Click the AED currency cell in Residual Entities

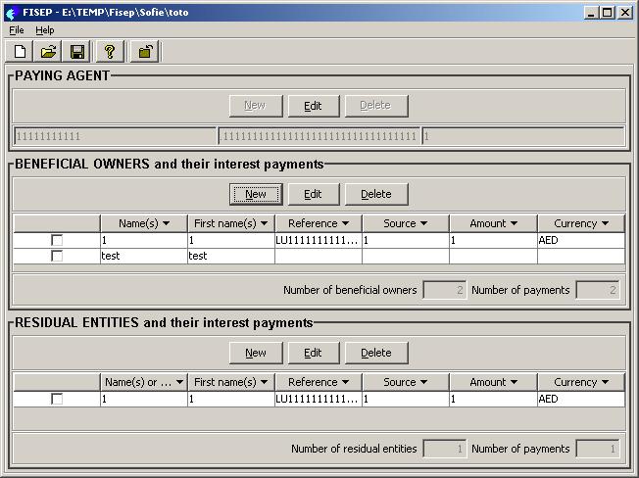pyautogui.click(x=580, y=400)
